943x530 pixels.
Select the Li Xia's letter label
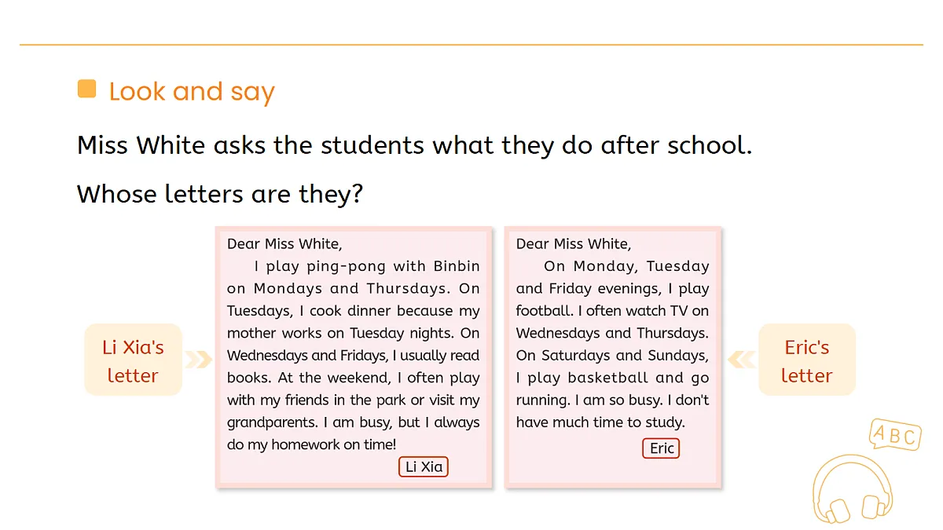[x=133, y=360]
